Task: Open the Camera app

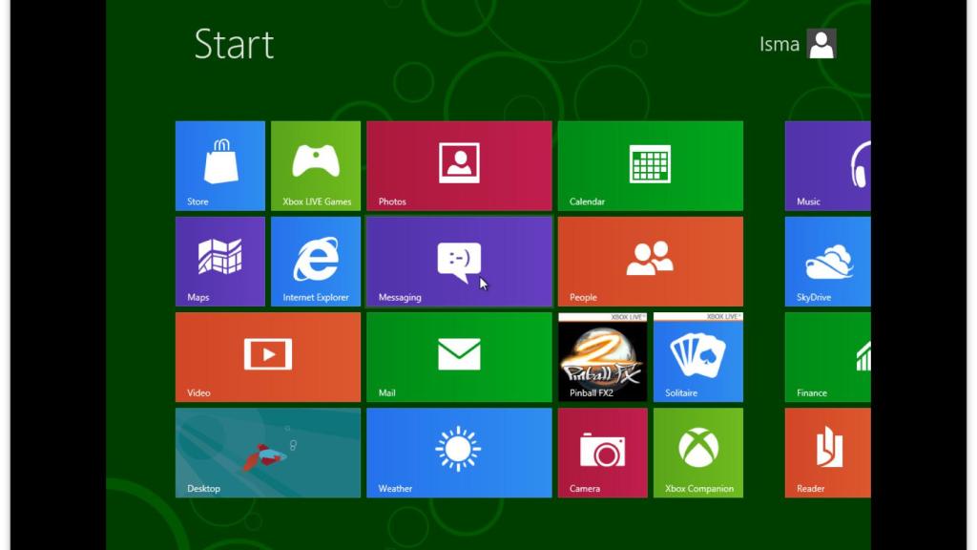Action: 602,453
